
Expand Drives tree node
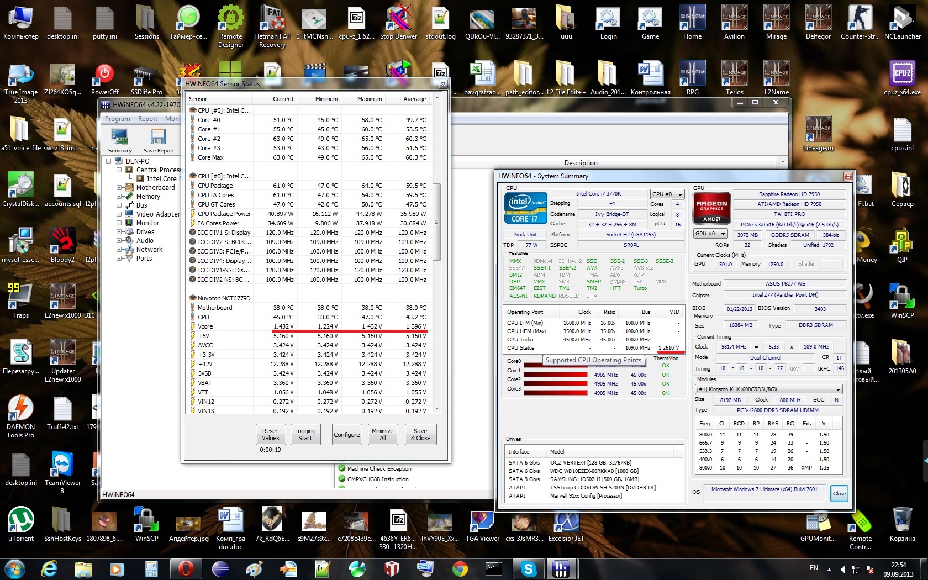coord(119,232)
